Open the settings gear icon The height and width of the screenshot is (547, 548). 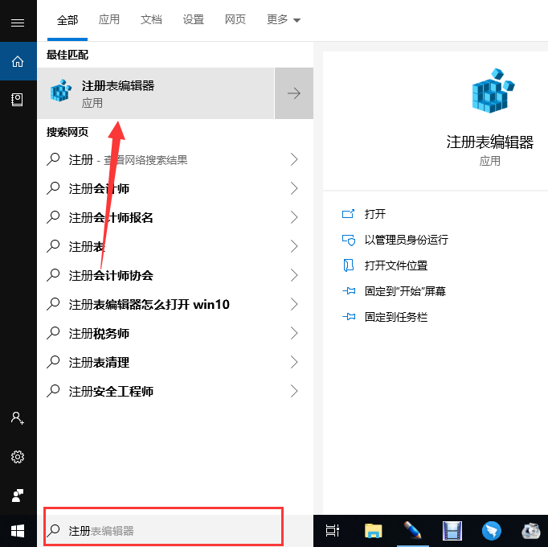click(x=18, y=457)
